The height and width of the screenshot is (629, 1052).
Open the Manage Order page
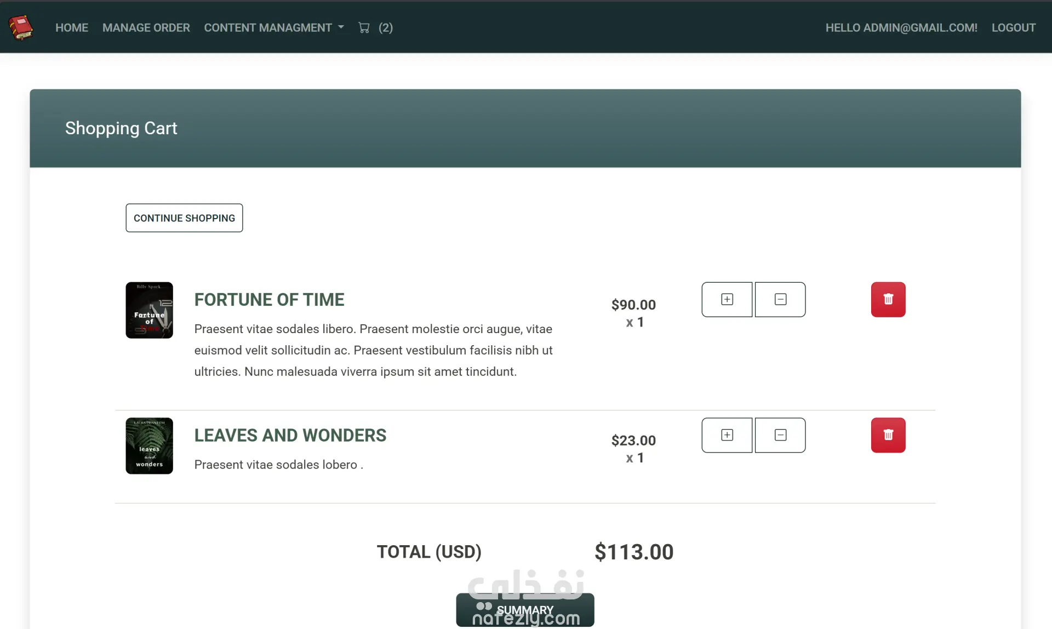(x=146, y=27)
